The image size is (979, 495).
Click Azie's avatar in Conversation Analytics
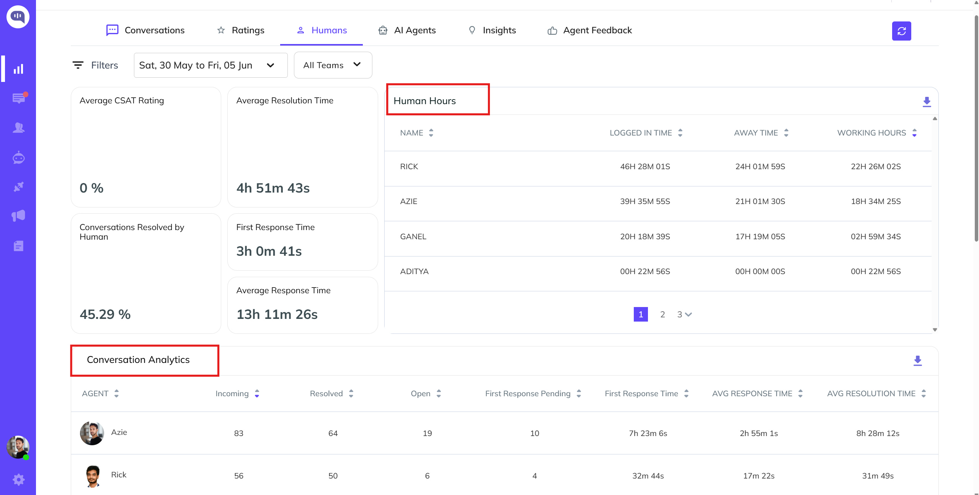point(92,433)
